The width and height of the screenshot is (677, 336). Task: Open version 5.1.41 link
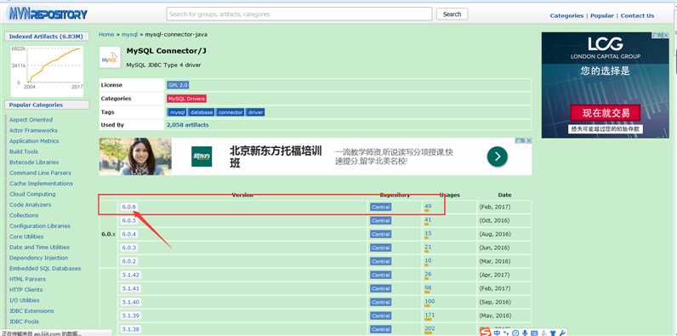(130, 288)
